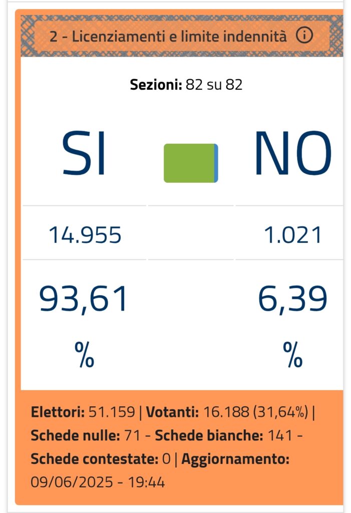The image size is (351, 513).
Task: Click the Votanti 16.188 (31,64%) figure
Action: pyautogui.click(x=255, y=412)
